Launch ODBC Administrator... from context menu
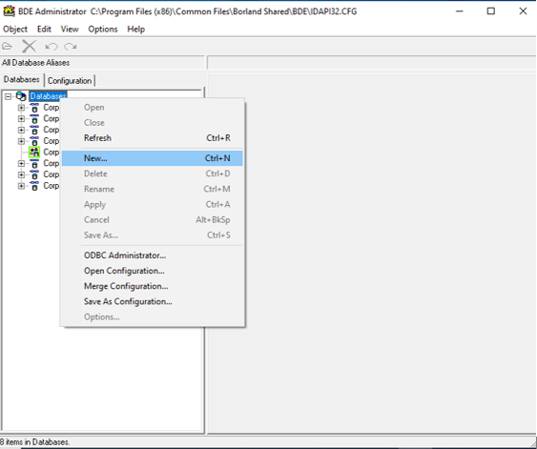Viewport: 537px width, 449px height. tap(153, 255)
